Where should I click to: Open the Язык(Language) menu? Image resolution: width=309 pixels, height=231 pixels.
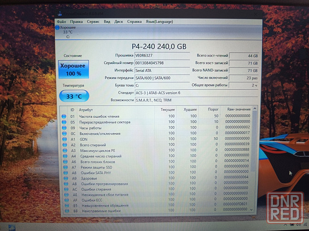(x=158, y=22)
